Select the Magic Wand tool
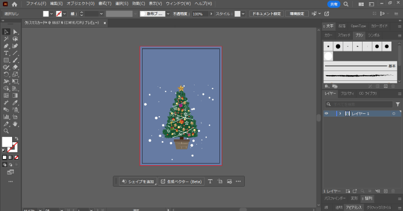 6,39
